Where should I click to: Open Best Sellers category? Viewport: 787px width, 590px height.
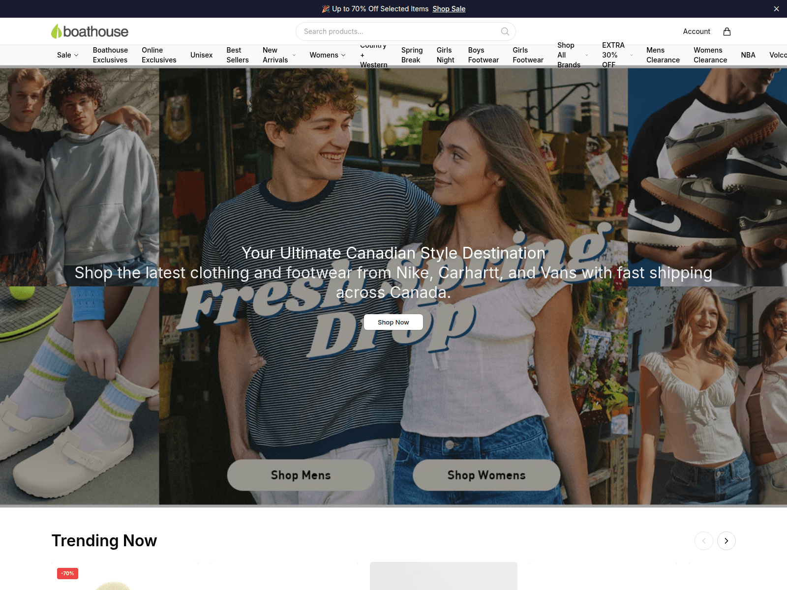point(238,55)
